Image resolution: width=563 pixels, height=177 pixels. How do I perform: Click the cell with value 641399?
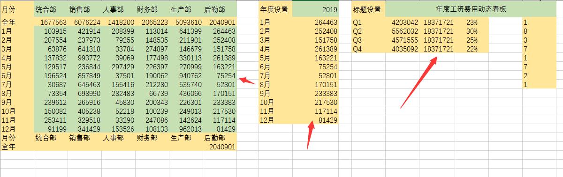[x=186, y=31]
